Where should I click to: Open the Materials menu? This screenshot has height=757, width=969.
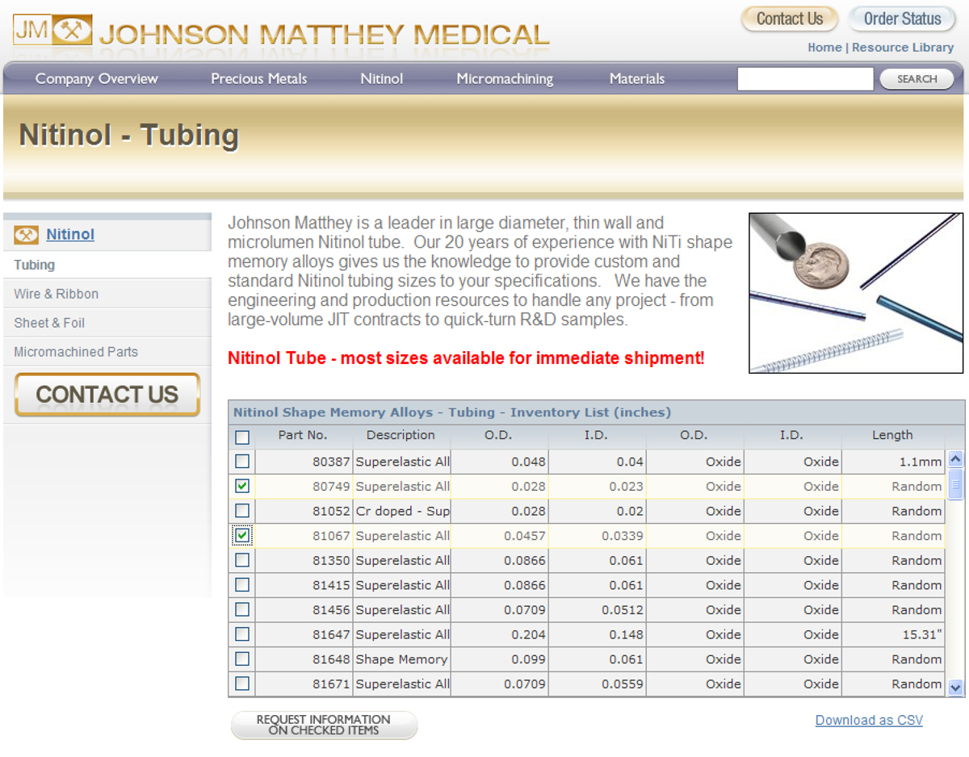tap(637, 79)
